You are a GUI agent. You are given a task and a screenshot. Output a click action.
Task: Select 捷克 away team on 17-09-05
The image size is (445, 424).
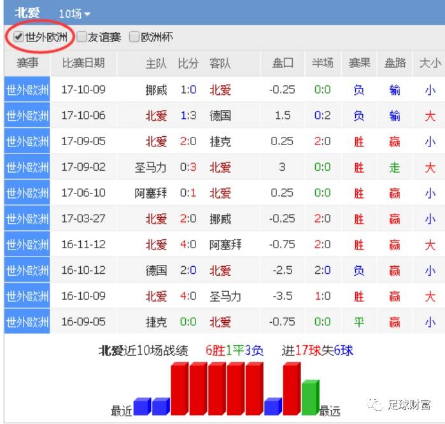point(220,141)
